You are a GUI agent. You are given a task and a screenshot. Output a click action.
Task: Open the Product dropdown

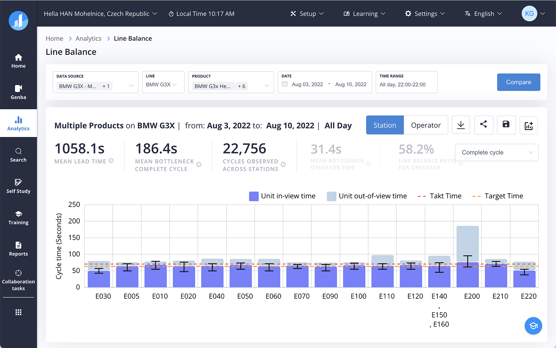point(231,82)
